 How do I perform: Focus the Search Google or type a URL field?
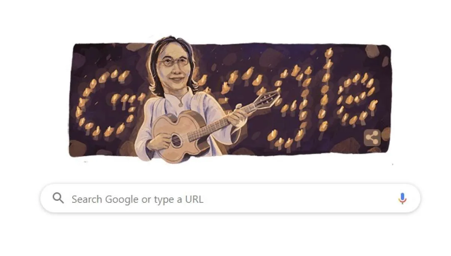pos(230,198)
